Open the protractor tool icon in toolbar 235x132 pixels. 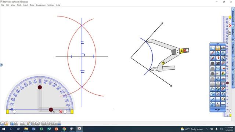click(223, 48)
